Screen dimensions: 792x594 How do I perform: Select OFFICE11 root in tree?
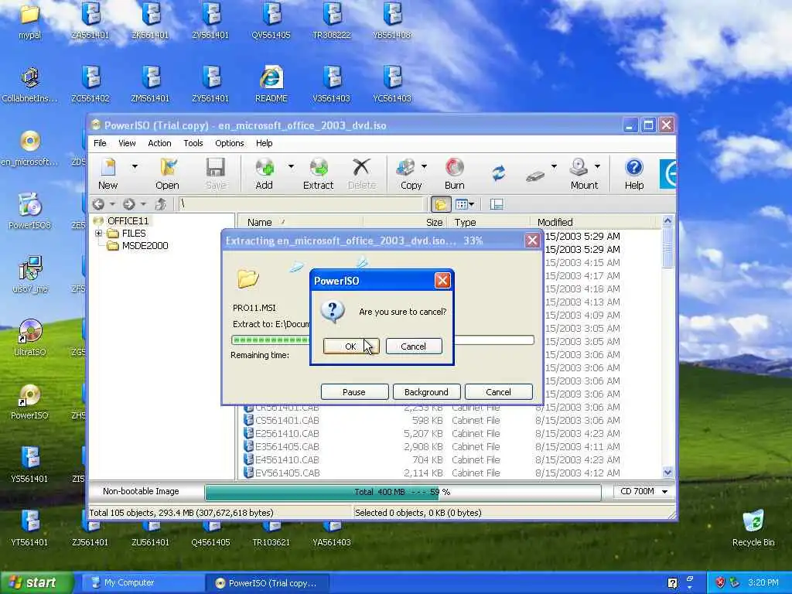click(128, 220)
